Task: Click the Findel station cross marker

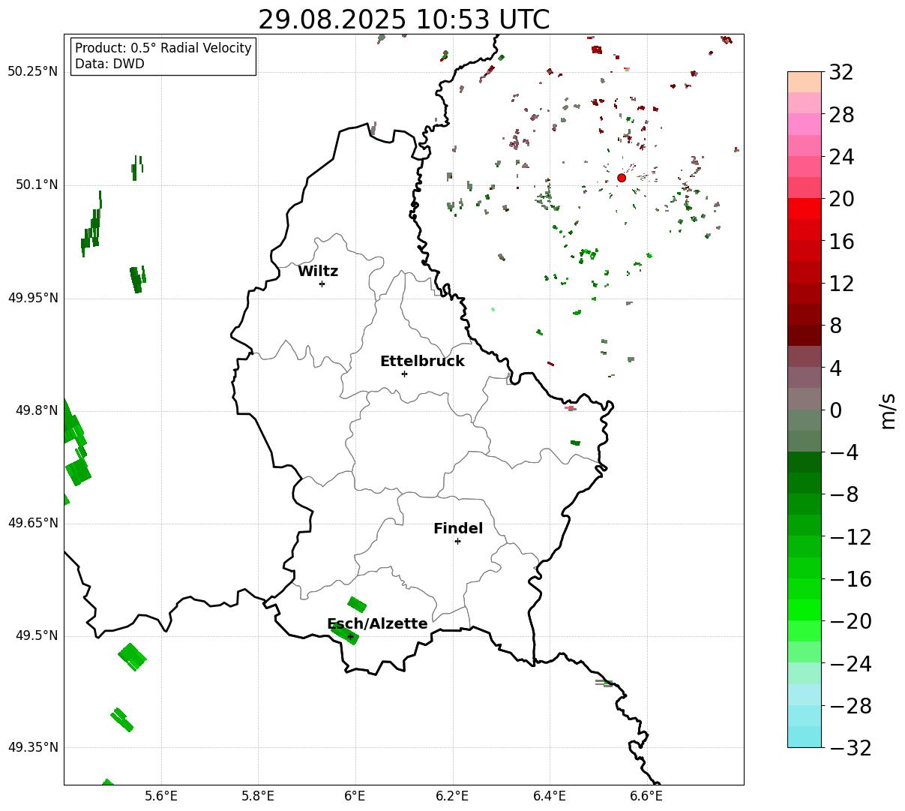Action: 457,541
